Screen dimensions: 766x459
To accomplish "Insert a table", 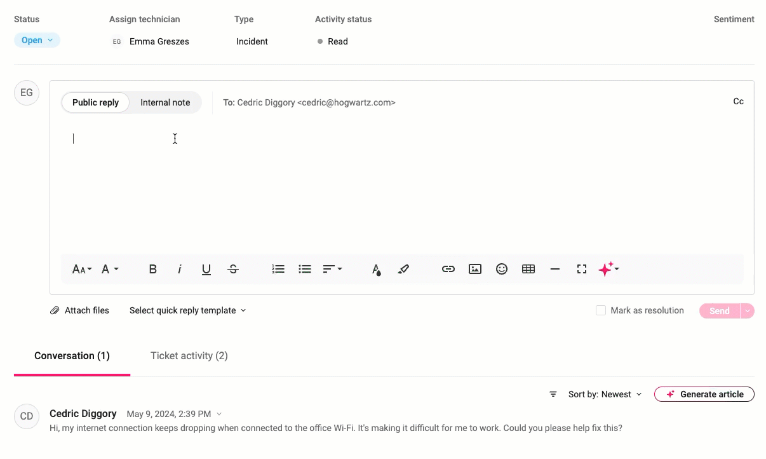I will click(x=528, y=270).
